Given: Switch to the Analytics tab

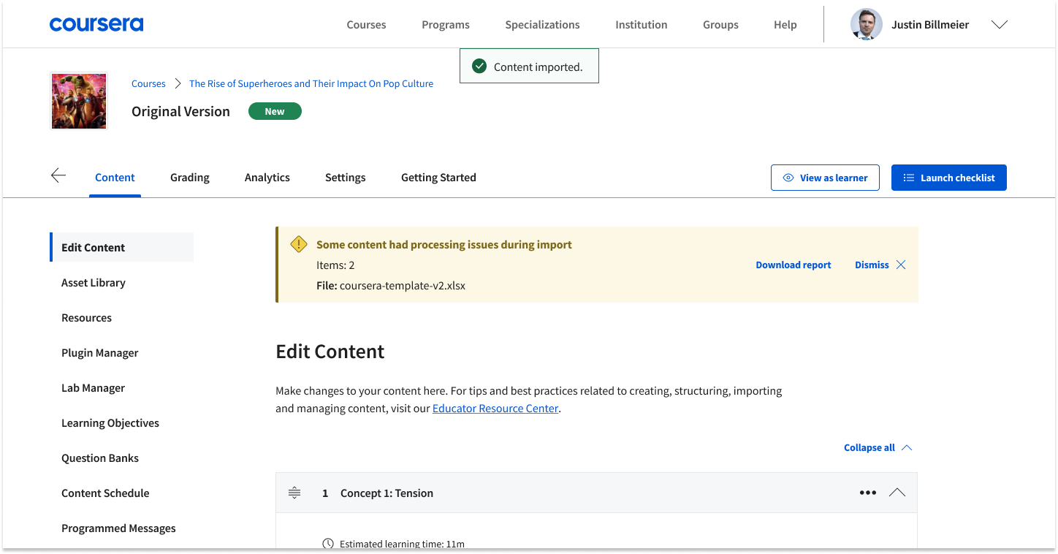Looking at the screenshot, I should tap(267, 178).
